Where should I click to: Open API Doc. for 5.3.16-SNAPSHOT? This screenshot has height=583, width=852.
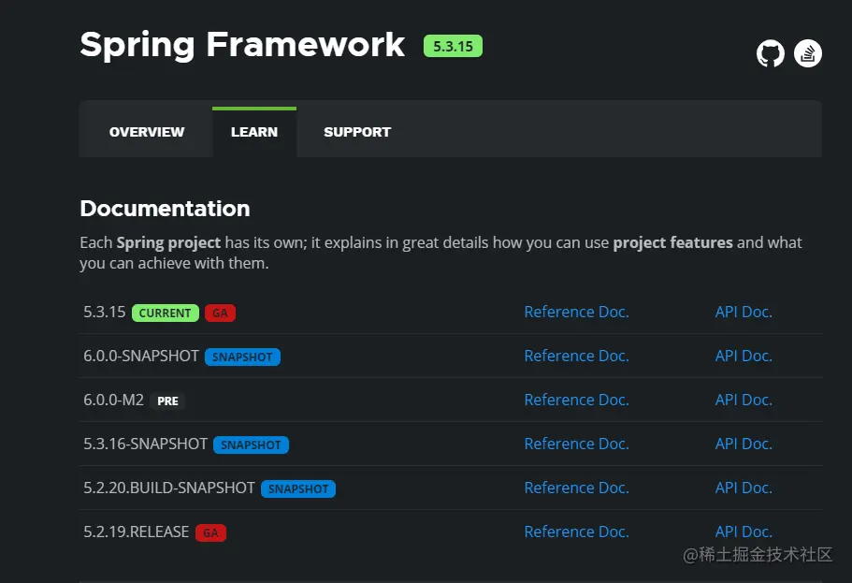pyautogui.click(x=744, y=445)
